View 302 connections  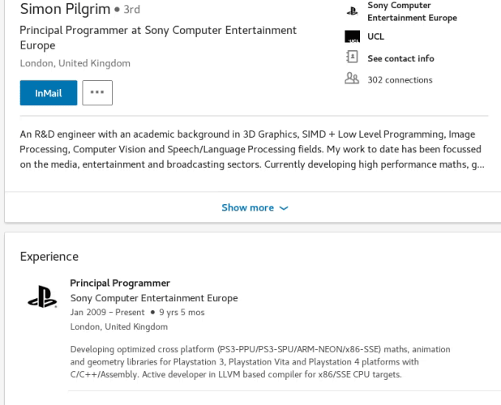pyautogui.click(x=400, y=80)
